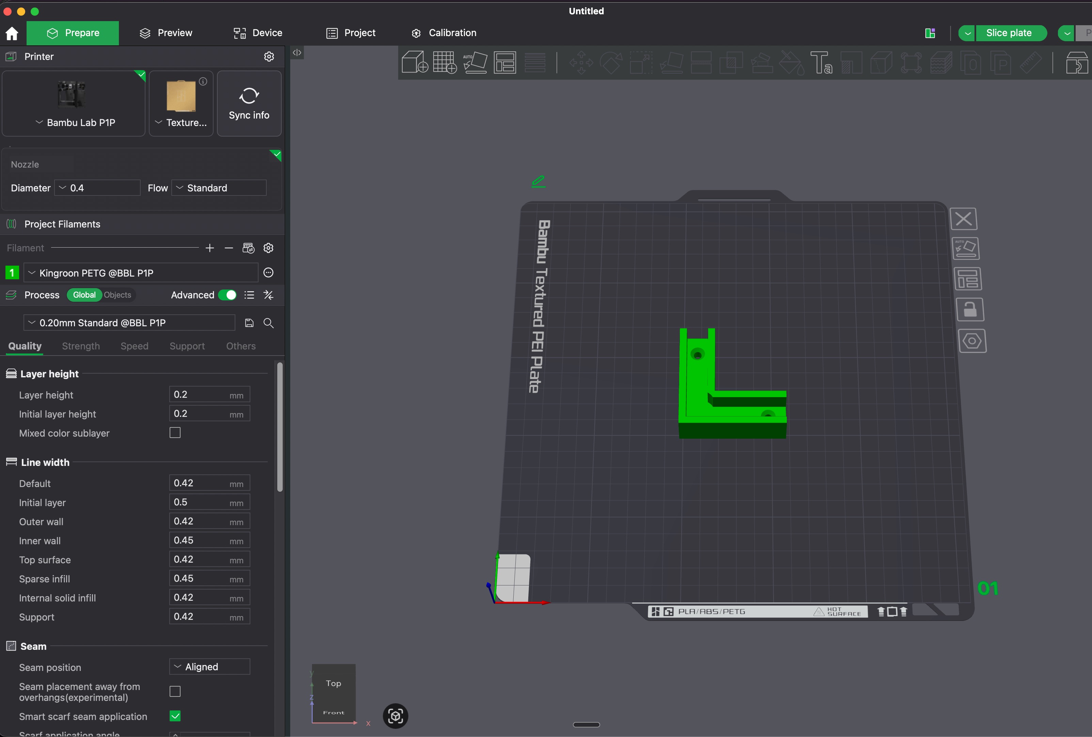The height and width of the screenshot is (737, 1092).
Task: Save the process preset icon
Action: 249,323
